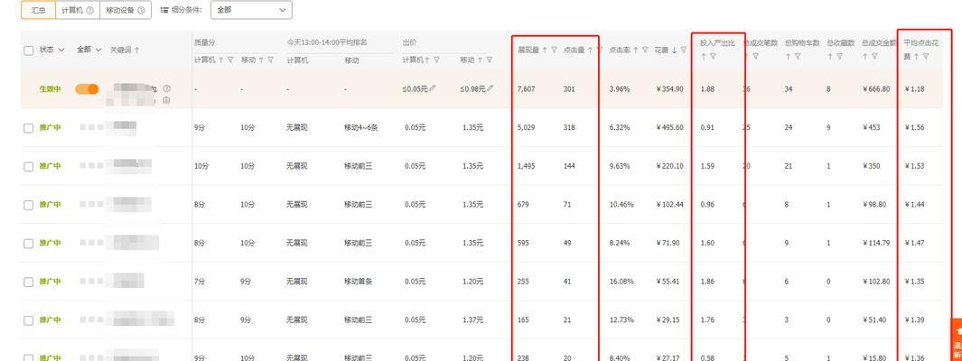This screenshot has width=962, height=361.
Task: Click the ¥114.79 transaction amount
Action: pyautogui.click(x=875, y=243)
